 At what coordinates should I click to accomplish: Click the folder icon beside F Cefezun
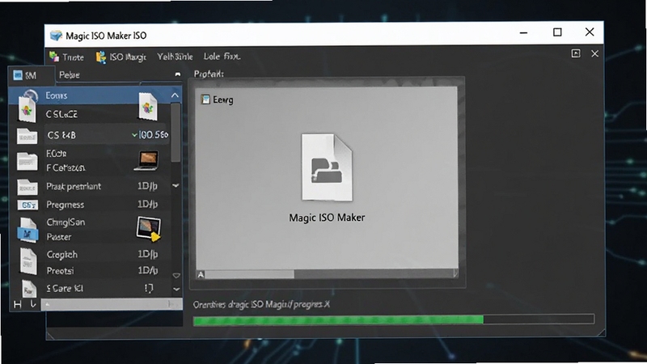pyautogui.click(x=27, y=161)
